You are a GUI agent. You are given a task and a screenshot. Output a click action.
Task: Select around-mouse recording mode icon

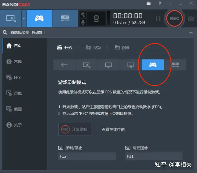pos(131,65)
